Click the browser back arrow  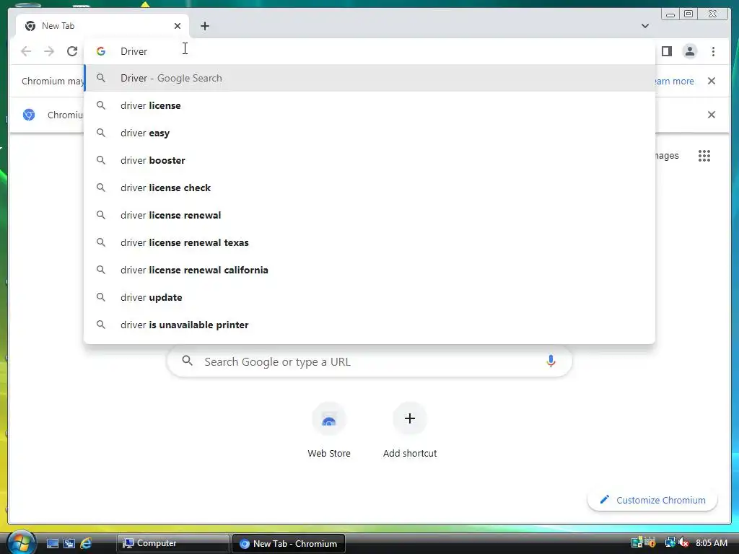pos(26,51)
